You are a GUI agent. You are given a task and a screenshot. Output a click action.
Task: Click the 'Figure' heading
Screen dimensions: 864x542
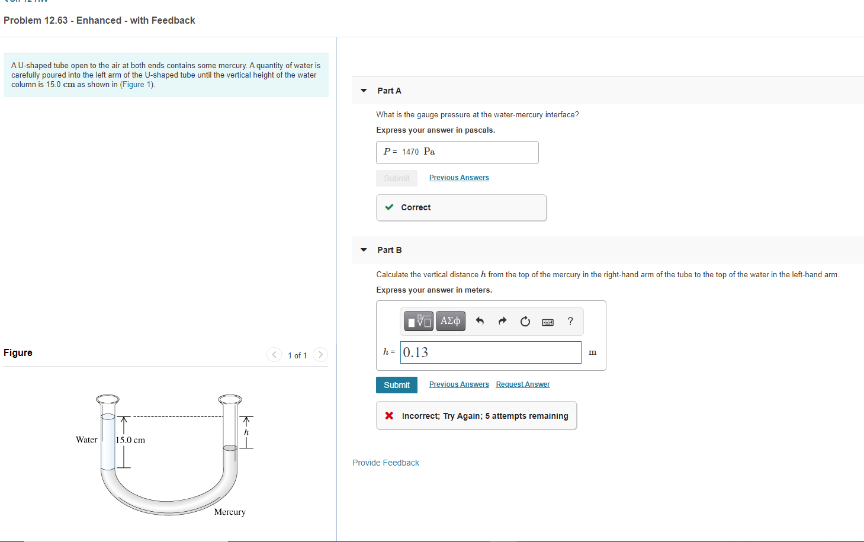[18, 352]
